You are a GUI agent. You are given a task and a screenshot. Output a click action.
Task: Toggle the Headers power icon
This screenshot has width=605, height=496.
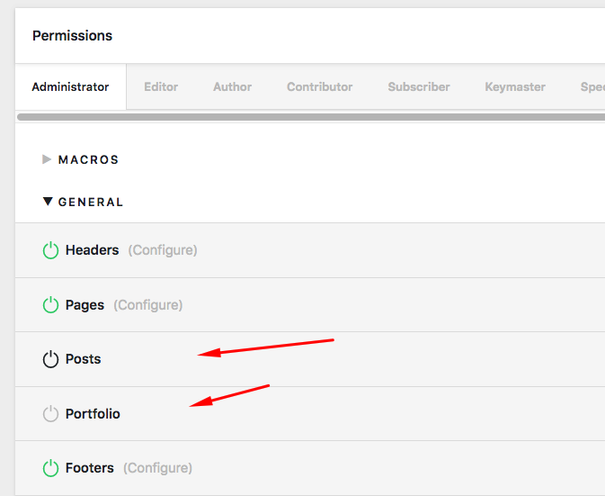point(50,250)
